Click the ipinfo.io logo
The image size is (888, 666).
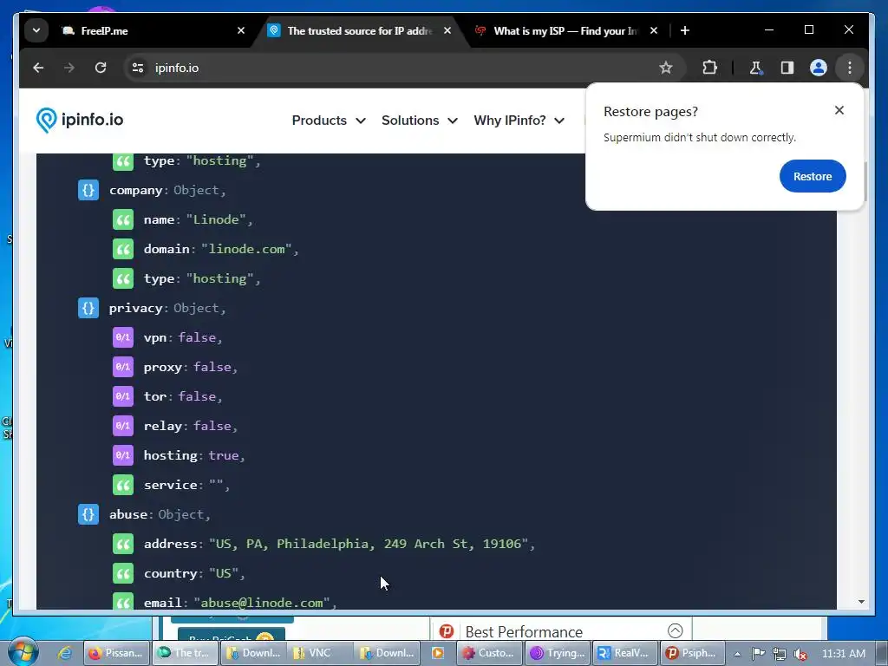[x=79, y=120]
